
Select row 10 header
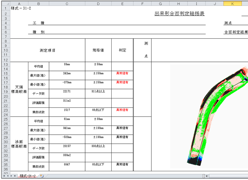pos(6,50)
